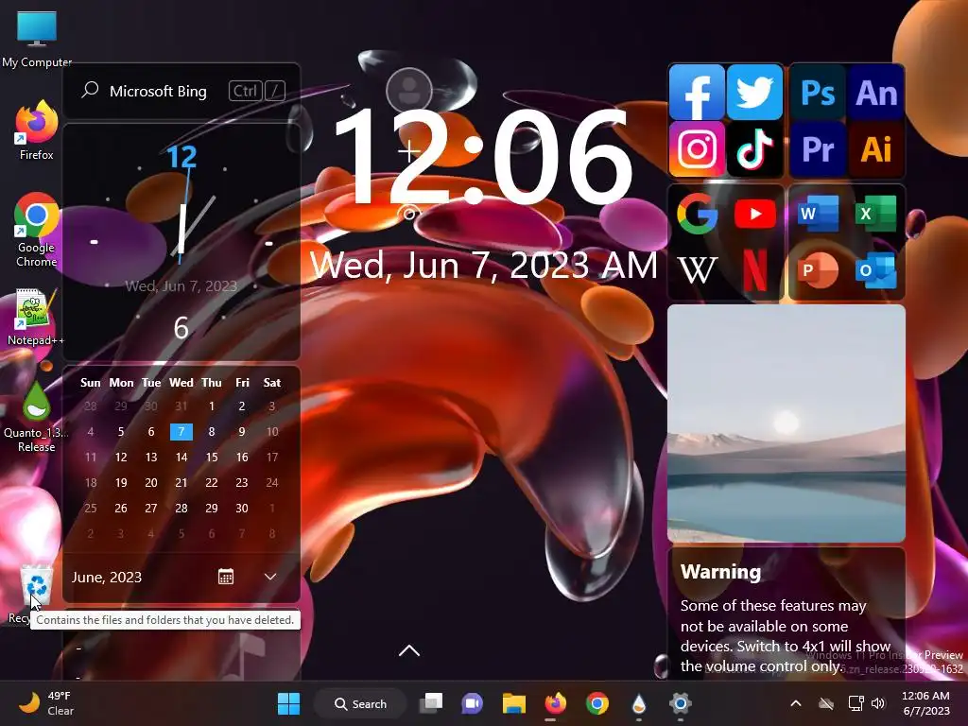This screenshot has height=726, width=968.
Task: Open the Windows Start menu
Action: [288, 703]
